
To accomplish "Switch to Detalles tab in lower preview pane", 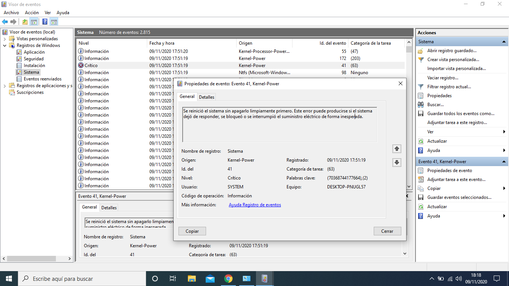I will coord(109,208).
